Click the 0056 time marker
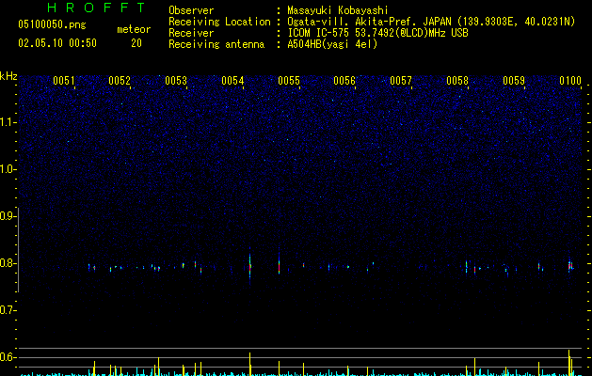The image size is (592, 376). click(344, 81)
